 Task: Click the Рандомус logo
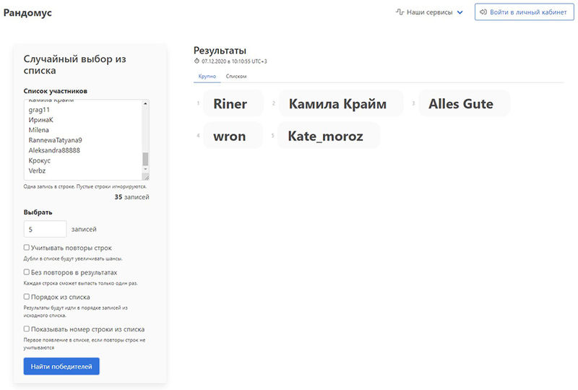point(27,13)
